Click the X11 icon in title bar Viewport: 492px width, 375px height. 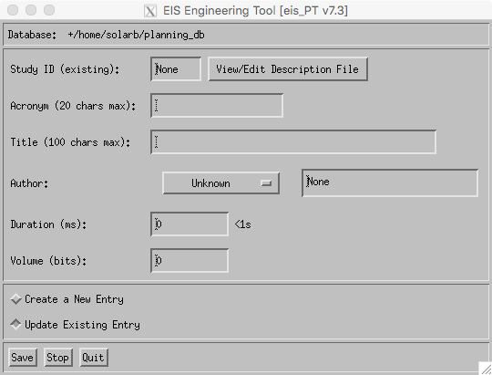pyautogui.click(x=150, y=11)
